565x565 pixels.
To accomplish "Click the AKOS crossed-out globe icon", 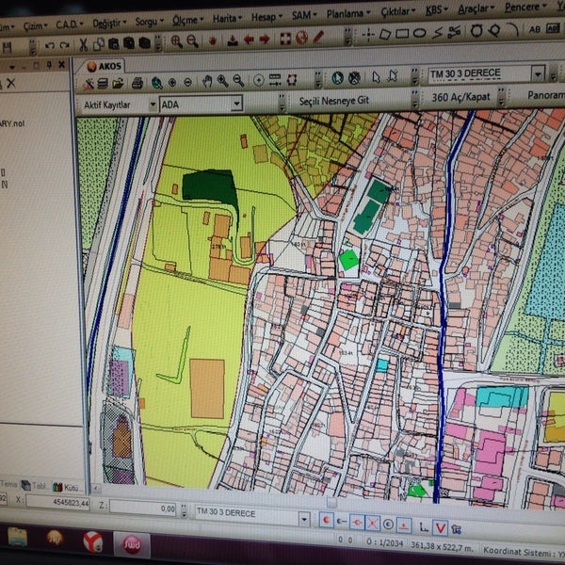I will pos(354,78).
